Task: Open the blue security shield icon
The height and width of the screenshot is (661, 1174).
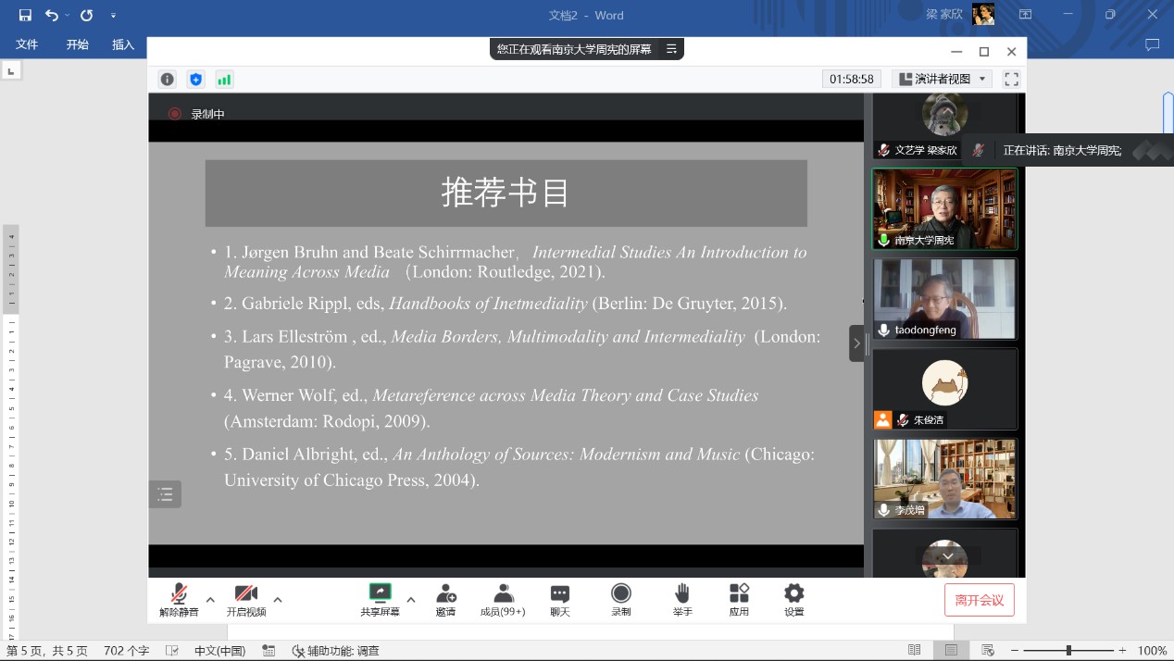Action: [195, 80]
